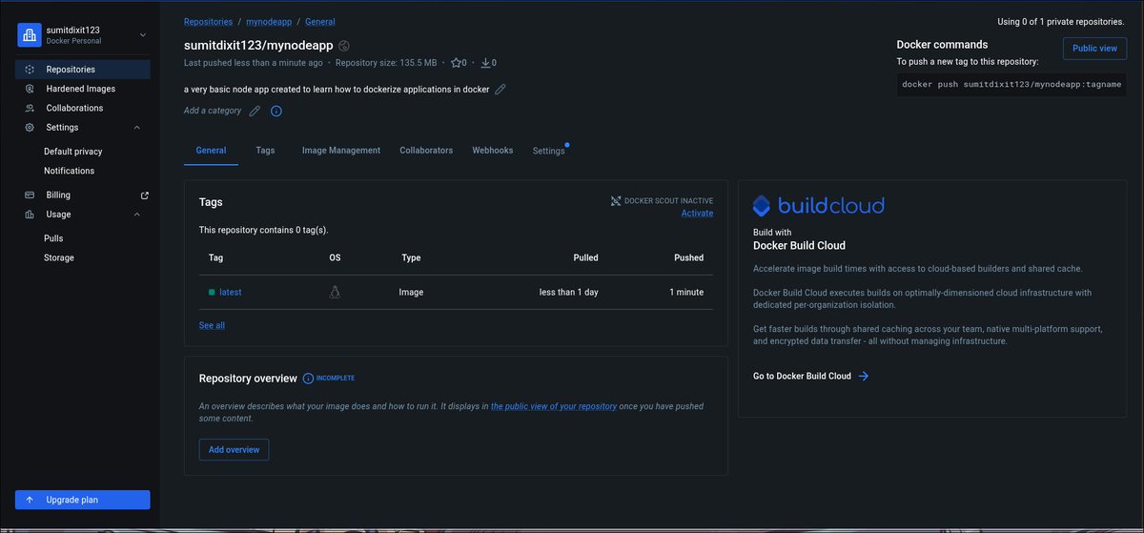Screen dimensions: 1144x533
Task: Collapse the Settings sidebar section chevron
Action: (137, 128)
